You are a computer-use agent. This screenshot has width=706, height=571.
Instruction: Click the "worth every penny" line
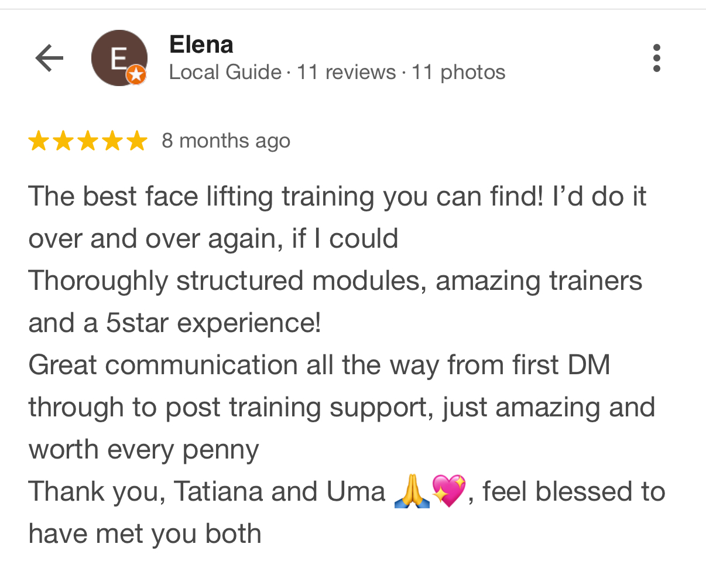143,450
